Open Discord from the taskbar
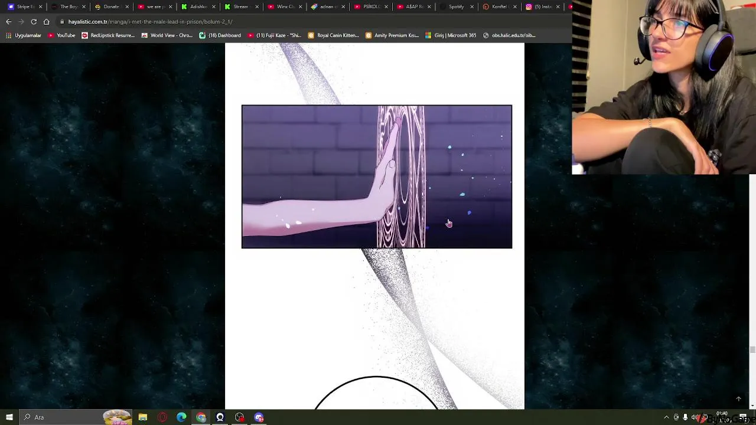This screenshot has height=425, width=756. 259,417
